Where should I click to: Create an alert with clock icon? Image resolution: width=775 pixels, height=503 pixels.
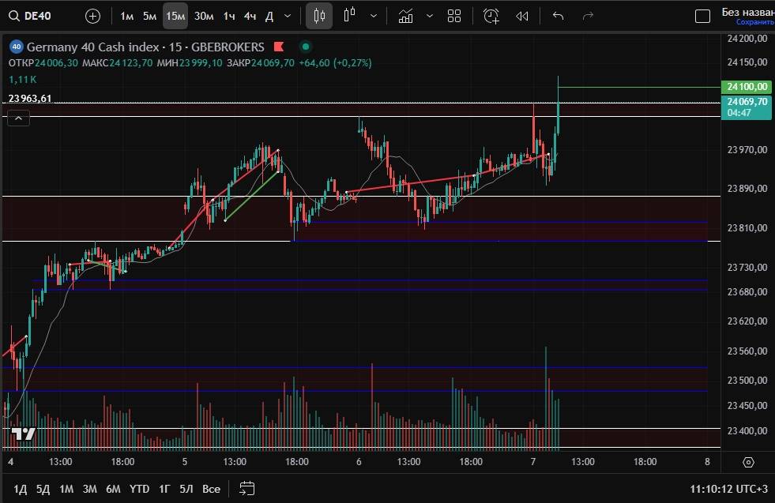pyautogui.click(x=491, y=16)
